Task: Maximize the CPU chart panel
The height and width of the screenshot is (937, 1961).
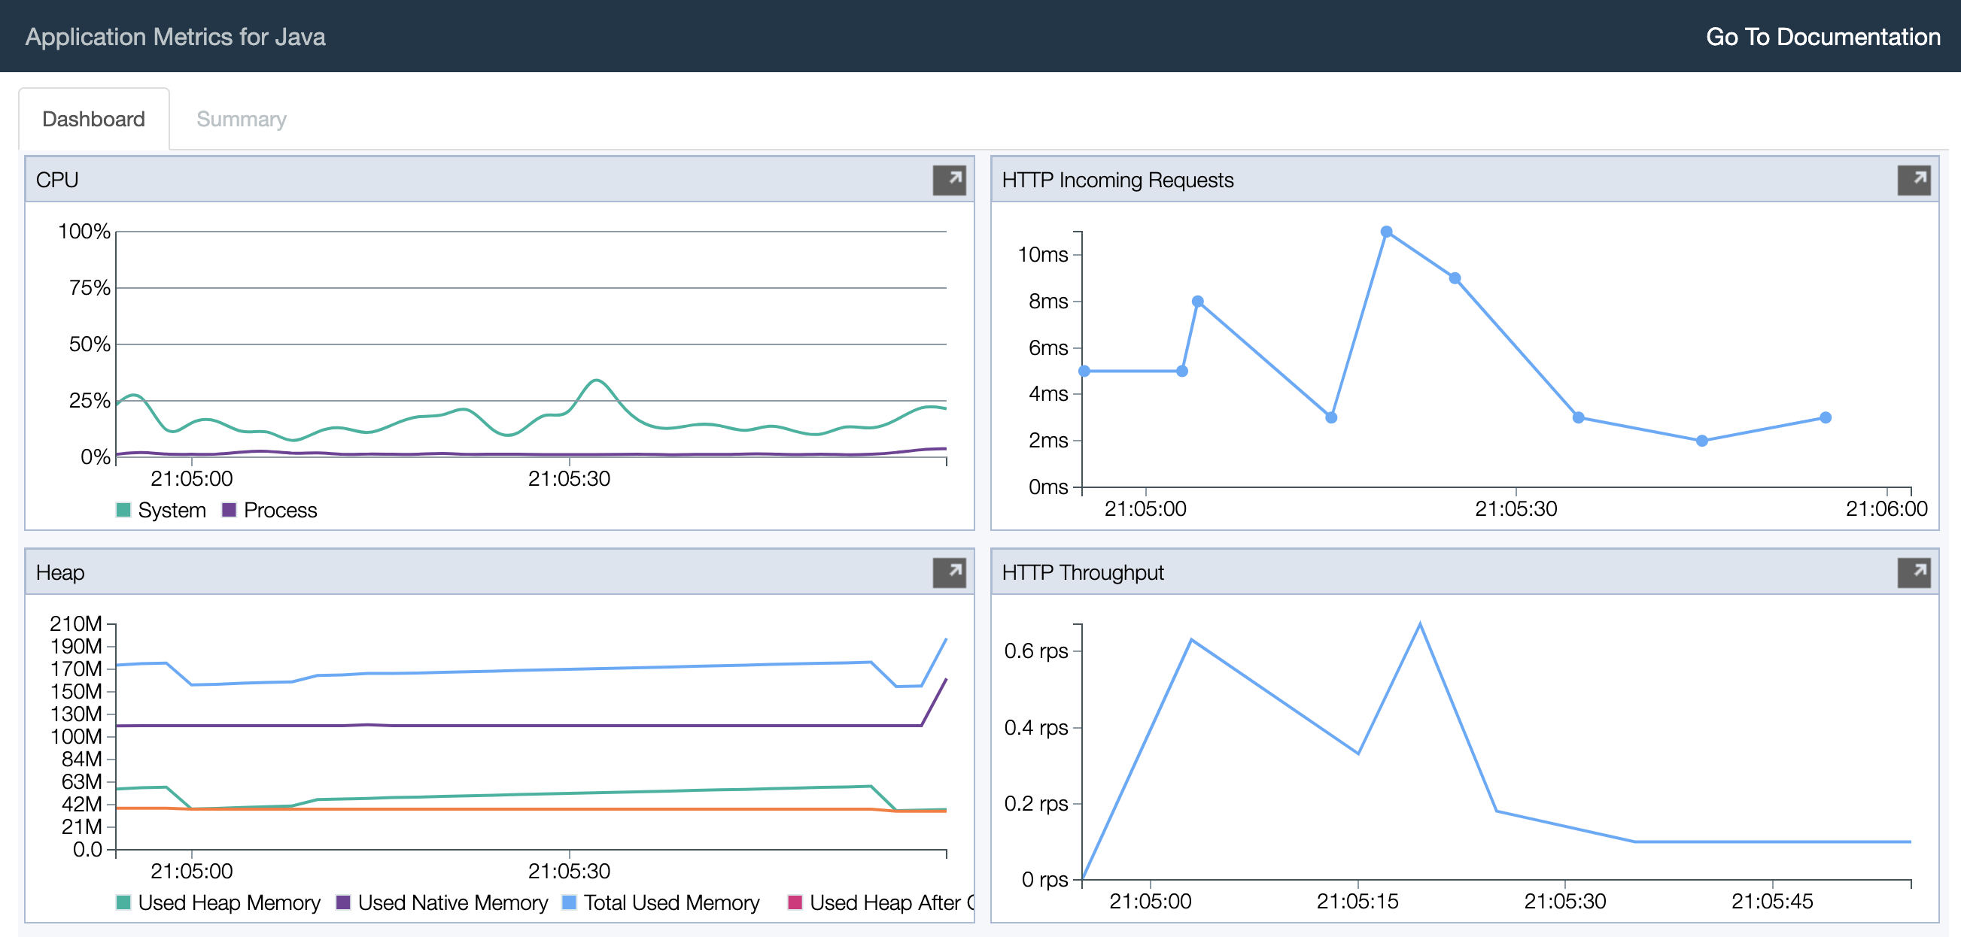Action: (x=949, y=180)
